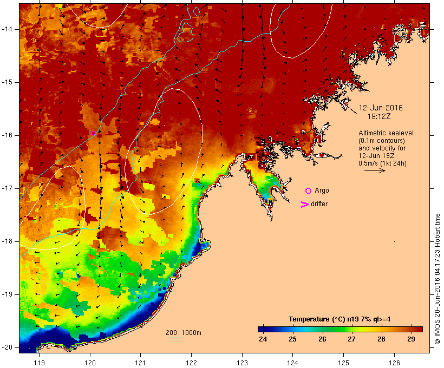Click the 'Argo' legend label
The height and width of the screenshot is (368, 444).
pos(322,190)
